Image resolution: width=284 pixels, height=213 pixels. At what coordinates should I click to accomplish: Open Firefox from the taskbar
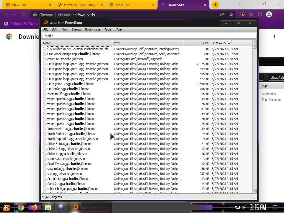[34, 207]
